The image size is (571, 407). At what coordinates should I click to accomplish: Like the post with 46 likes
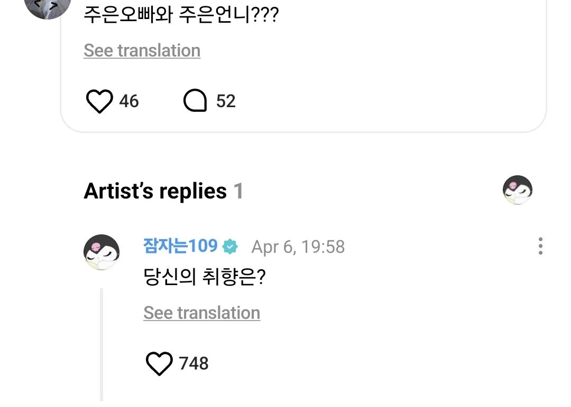pos(99,101)
